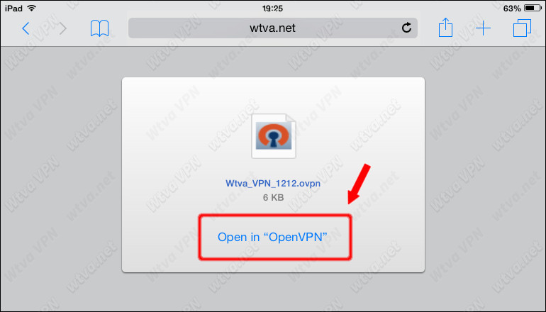Open the bookmarks book icon
Image resolution: width=546 pixels, height=312 pixels.
pyautogui.click(x=99, y=28)
